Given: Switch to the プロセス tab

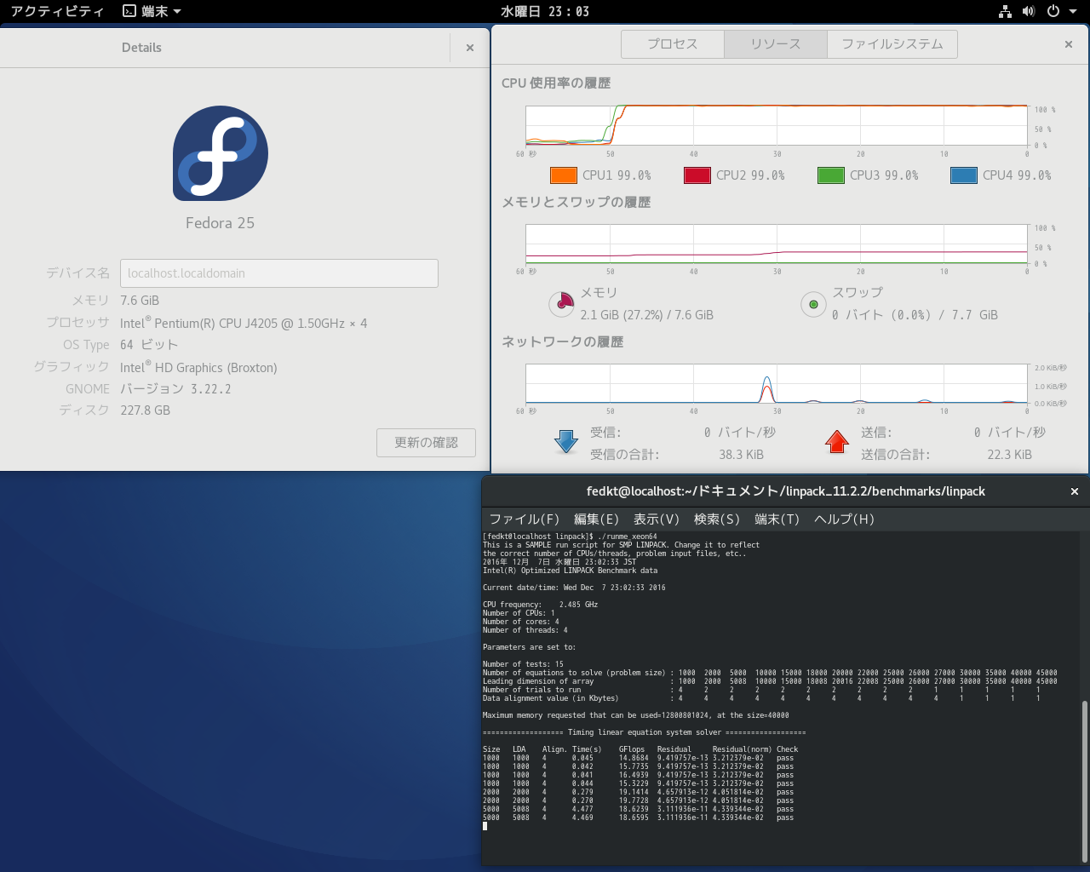Looking at the screenshot, I should 673,44.
